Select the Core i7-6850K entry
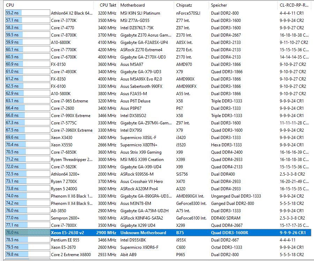The width and height of the screenshot is (314, 261). pyautogui.click(x=64, y=152)
